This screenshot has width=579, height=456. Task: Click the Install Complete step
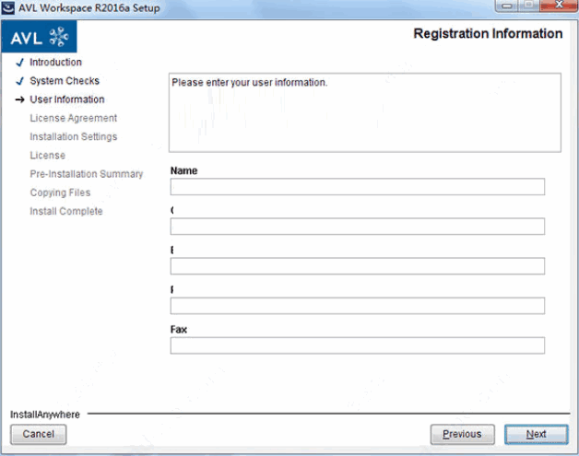click(65, 212)
